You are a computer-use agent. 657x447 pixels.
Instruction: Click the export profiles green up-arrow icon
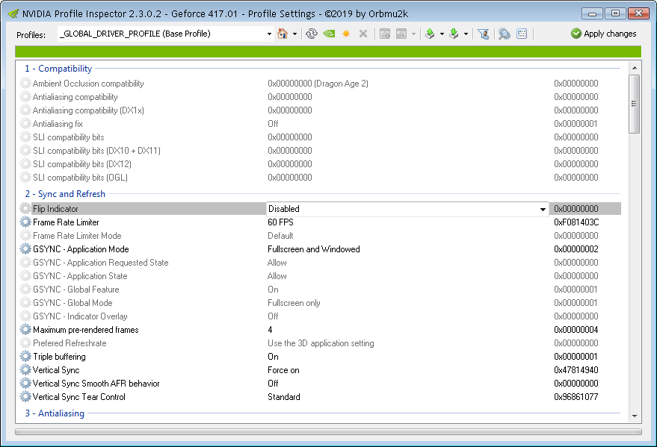430,34
